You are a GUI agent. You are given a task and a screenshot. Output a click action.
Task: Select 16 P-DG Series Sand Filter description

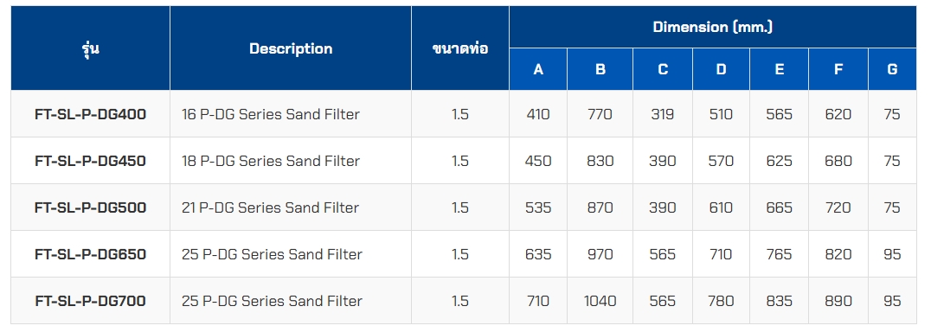pos(271,114)
